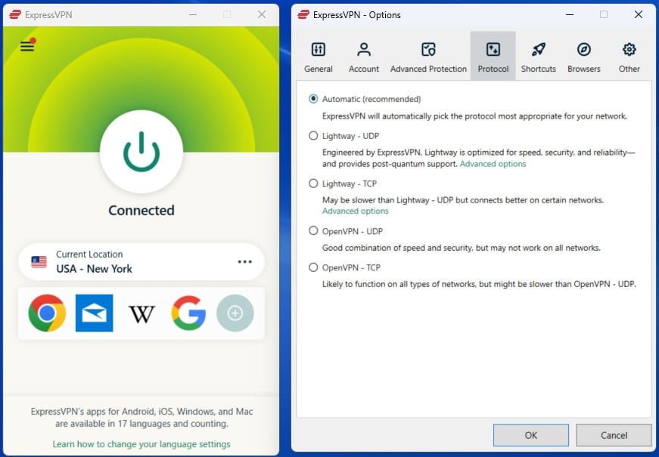Open the hamburger menu in ExpressVPN

[x=27, y=46]
